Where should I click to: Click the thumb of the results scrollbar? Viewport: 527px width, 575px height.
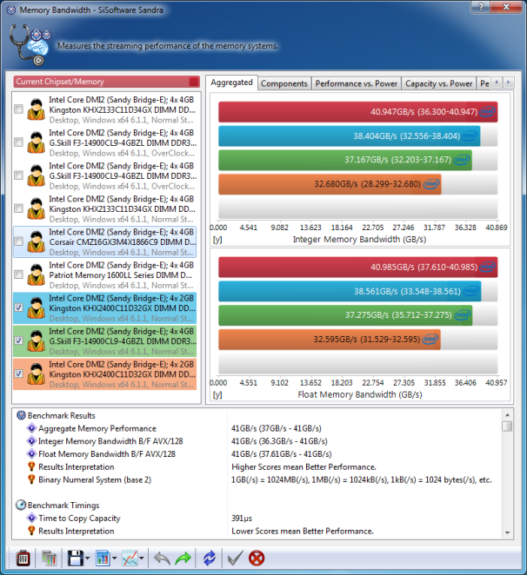[507, 426]
